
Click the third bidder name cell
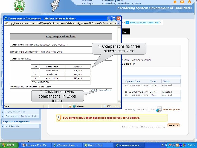(x=52, y=78)
